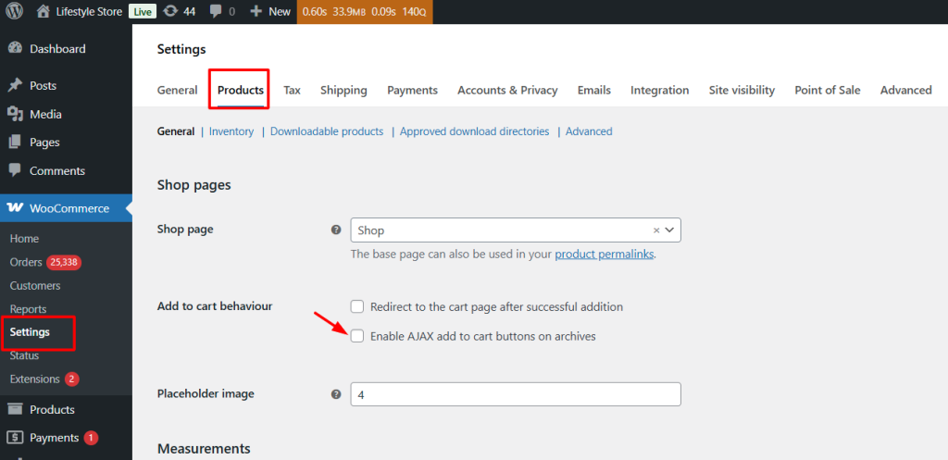Enable redirect to cart page checkbox
The height and width of the screenshot is (460, 948).
click(x=357, y=306)
